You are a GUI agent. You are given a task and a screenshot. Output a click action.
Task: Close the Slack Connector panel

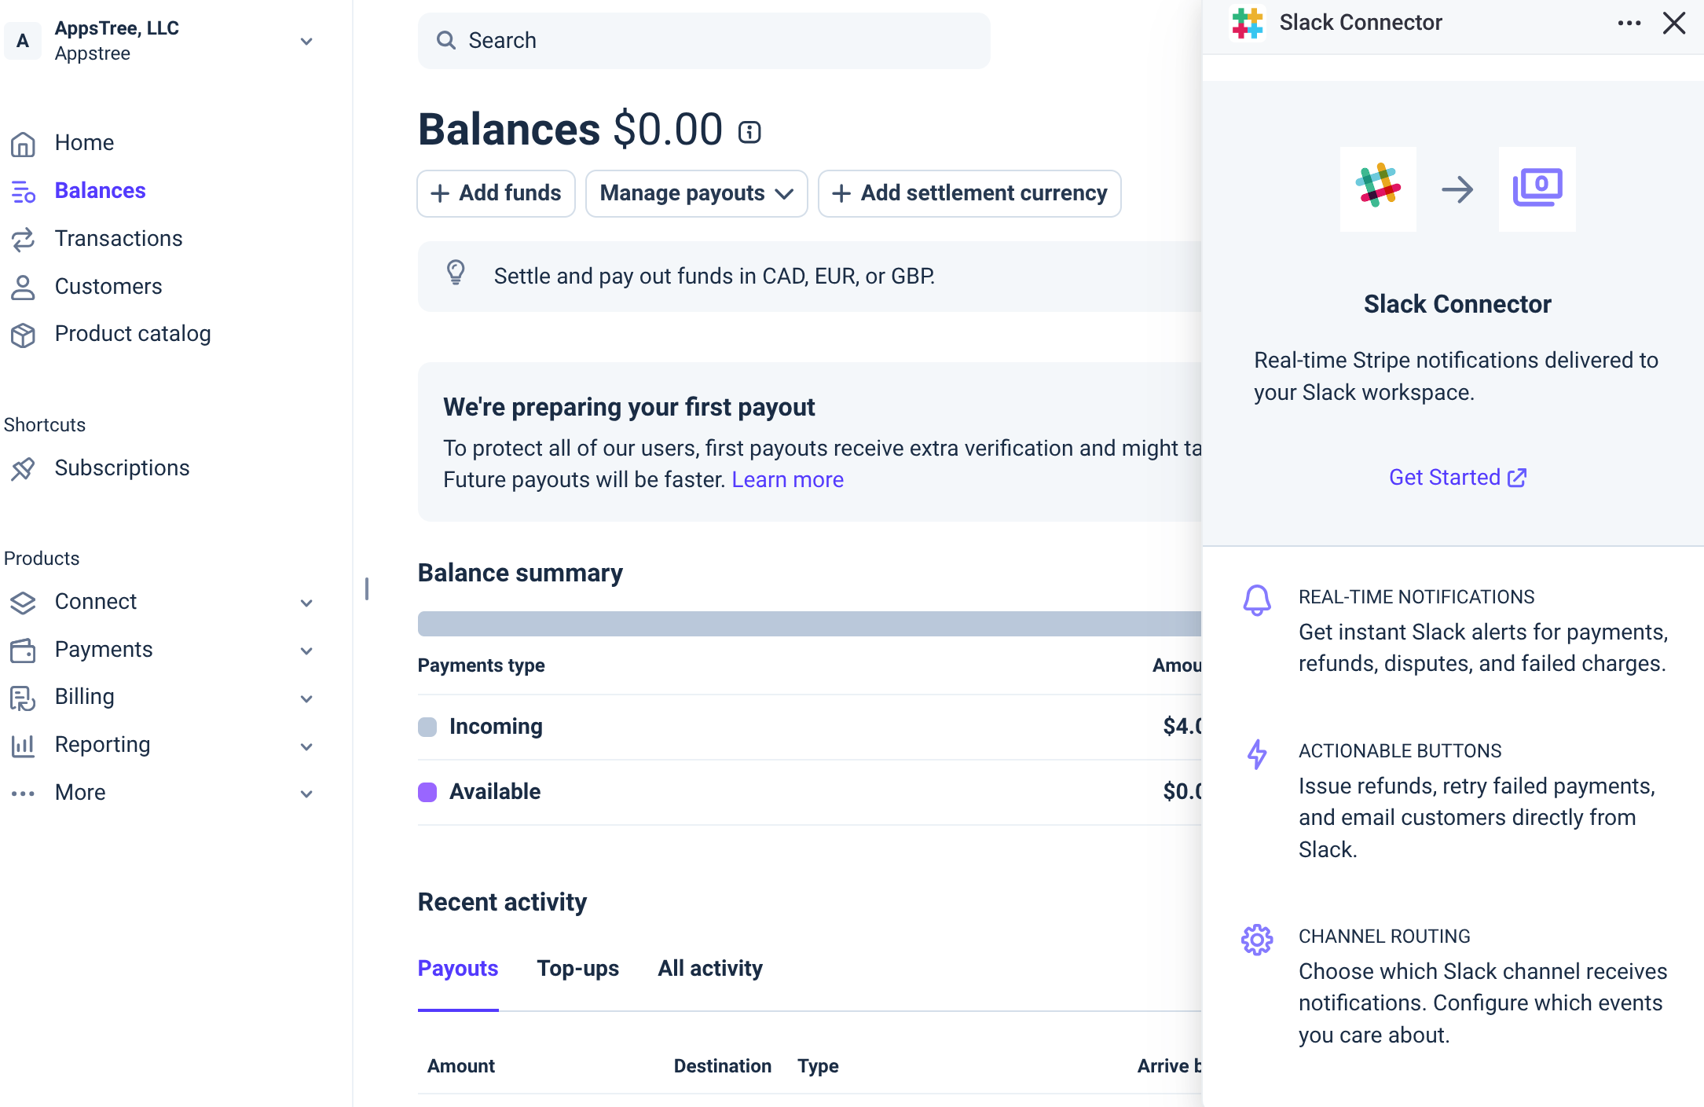pos(1674,23)
